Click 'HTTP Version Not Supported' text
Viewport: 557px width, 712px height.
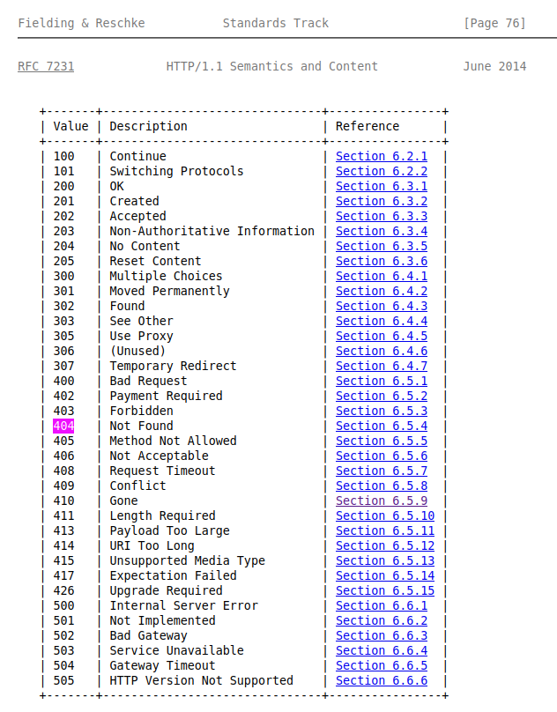pyautogui.click(x=201, y=680)
